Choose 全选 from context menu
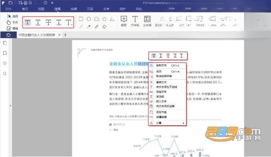The image size is (271, 157). (168, 71)
